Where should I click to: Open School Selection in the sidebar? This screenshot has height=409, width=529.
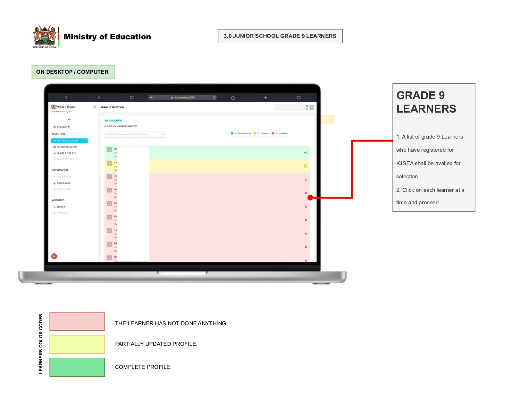coord(65,147)
